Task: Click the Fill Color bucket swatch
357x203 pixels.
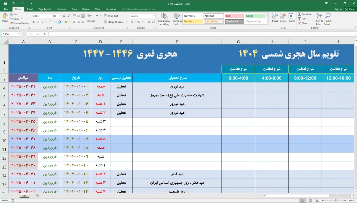Action: (59, 22)
